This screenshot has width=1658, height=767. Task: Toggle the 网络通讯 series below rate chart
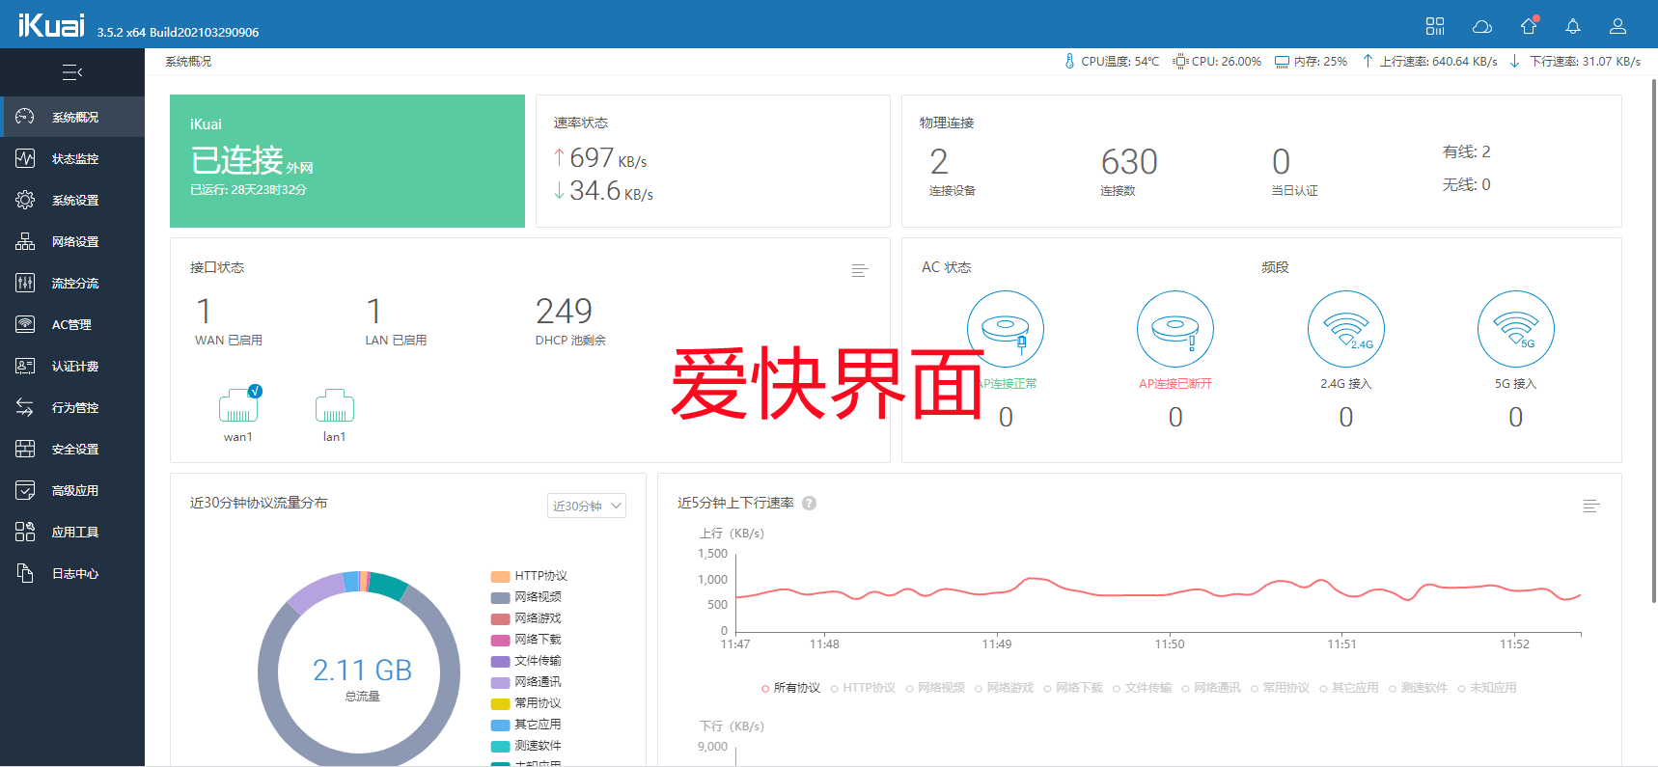click(1211, 688)
